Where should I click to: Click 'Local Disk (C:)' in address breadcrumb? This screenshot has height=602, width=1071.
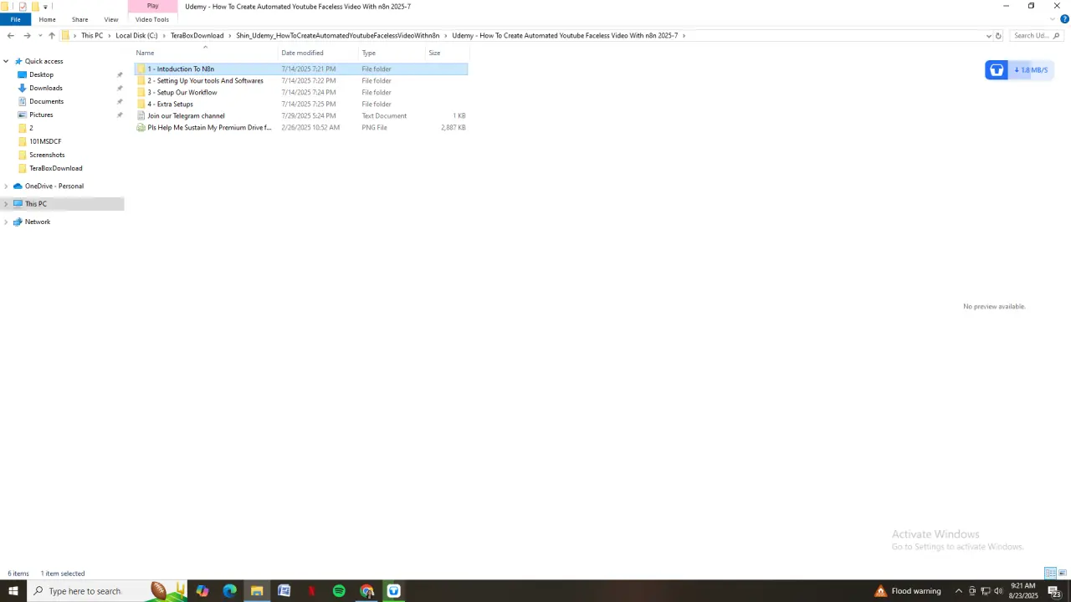point(136,36)
